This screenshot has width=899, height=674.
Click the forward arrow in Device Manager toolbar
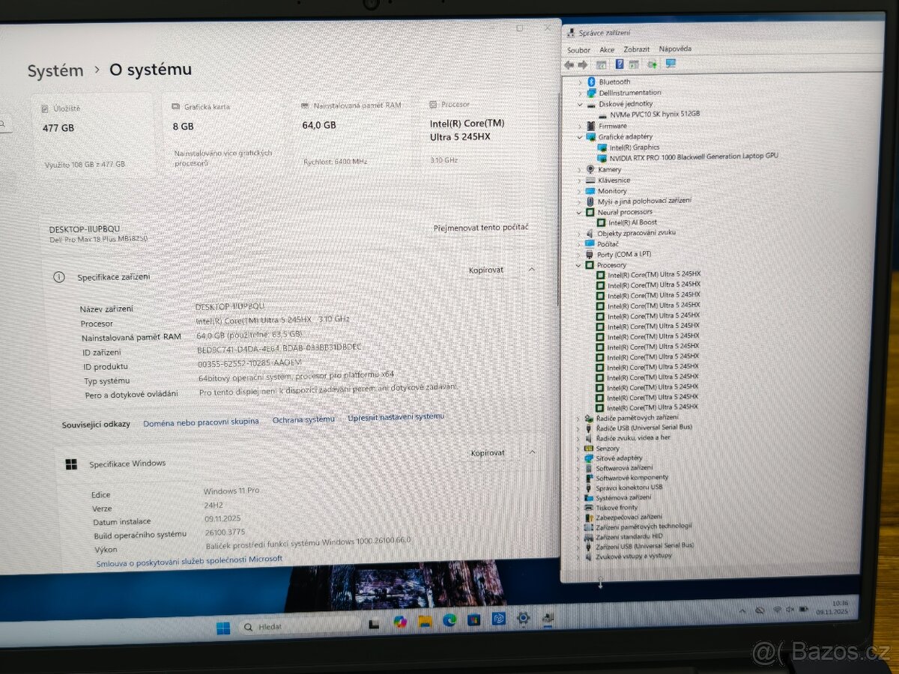point(582,64)
